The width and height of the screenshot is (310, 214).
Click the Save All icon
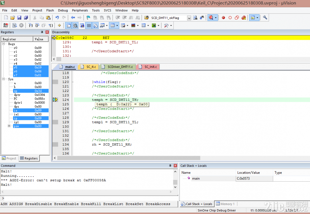coord(26,18)
